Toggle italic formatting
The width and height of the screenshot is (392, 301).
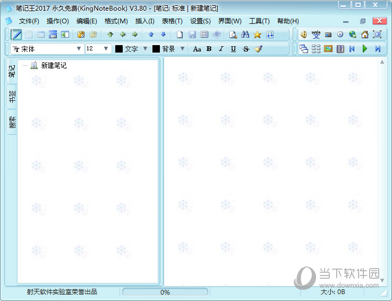pos(221,49)
